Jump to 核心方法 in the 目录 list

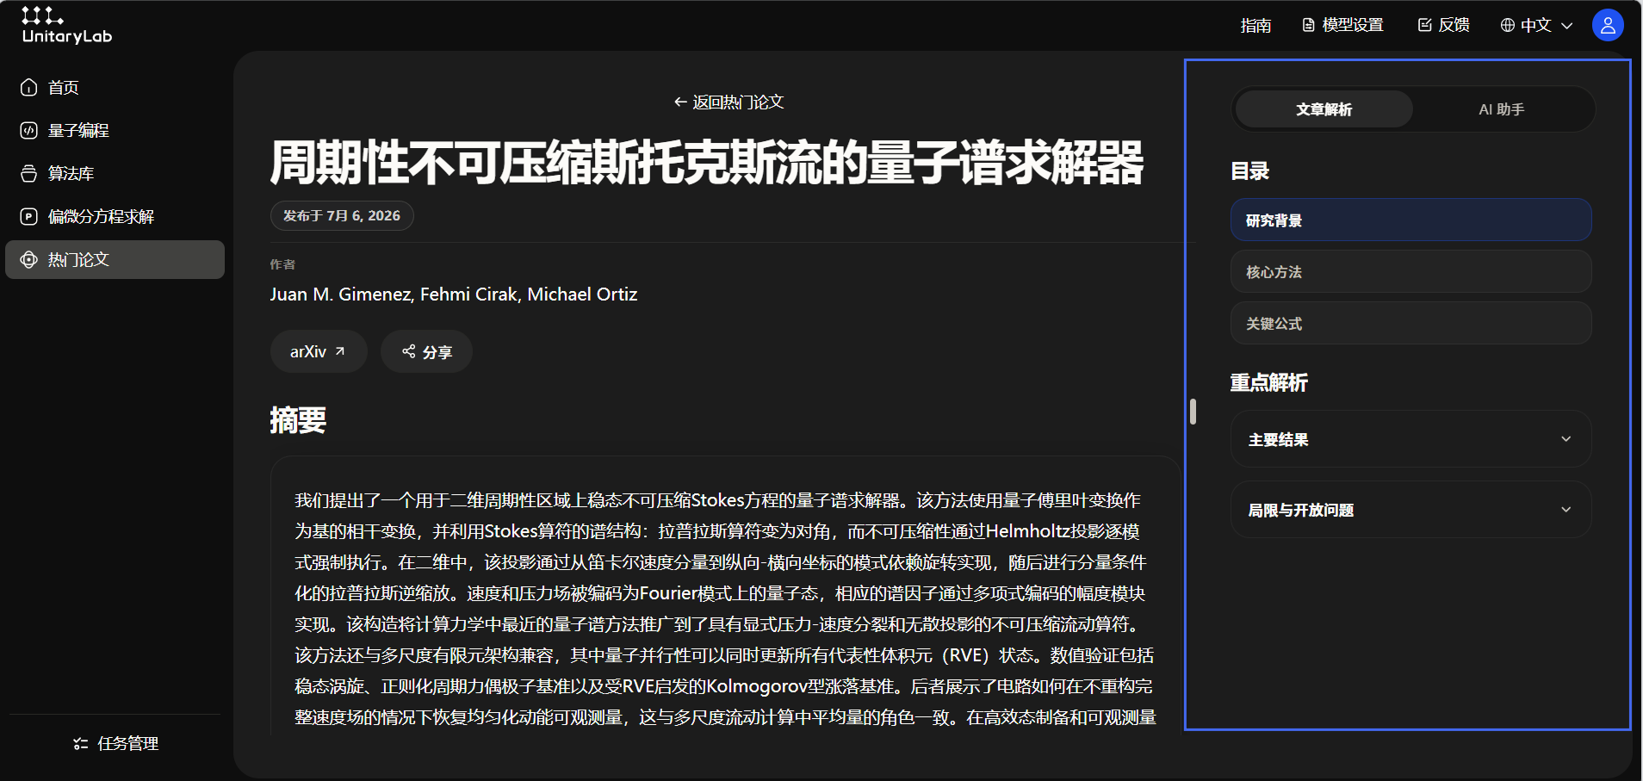[x=1411, y=271]
